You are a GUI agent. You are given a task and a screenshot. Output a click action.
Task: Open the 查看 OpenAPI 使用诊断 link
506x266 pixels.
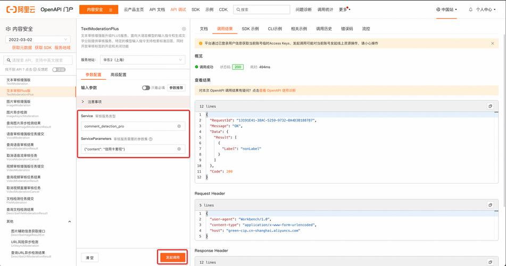(277, 90)
